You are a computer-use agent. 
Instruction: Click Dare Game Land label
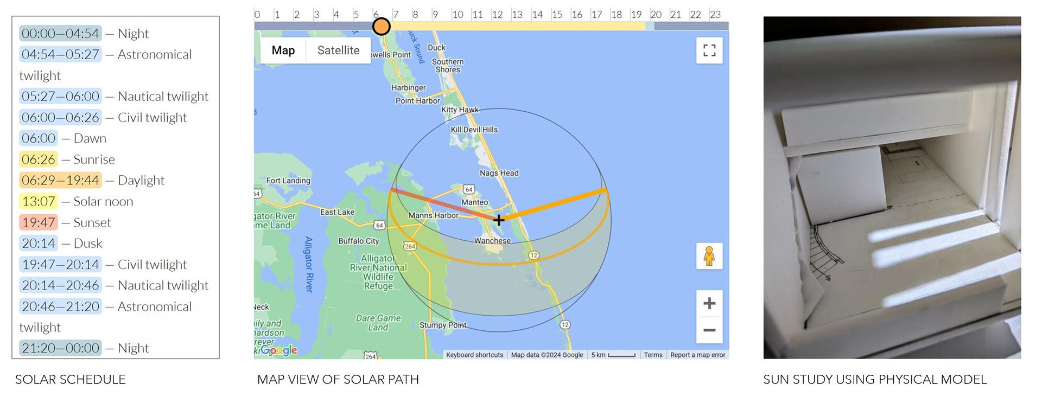(378, 323)
